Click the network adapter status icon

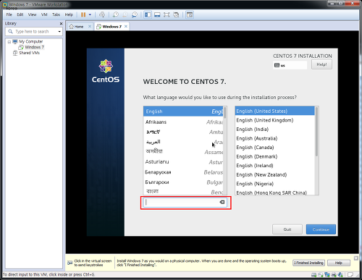pos(327,275)
